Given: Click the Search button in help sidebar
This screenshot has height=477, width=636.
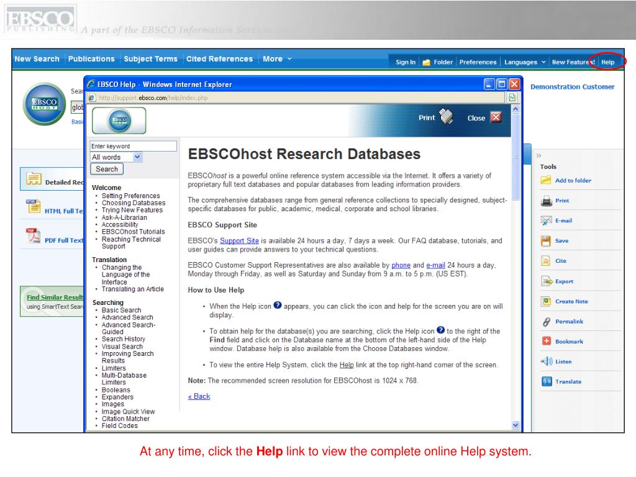Looking at the screenshot, I should pos(107,169).
